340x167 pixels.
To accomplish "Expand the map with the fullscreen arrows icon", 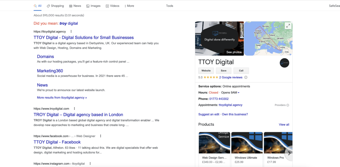I will pos(288,26).
